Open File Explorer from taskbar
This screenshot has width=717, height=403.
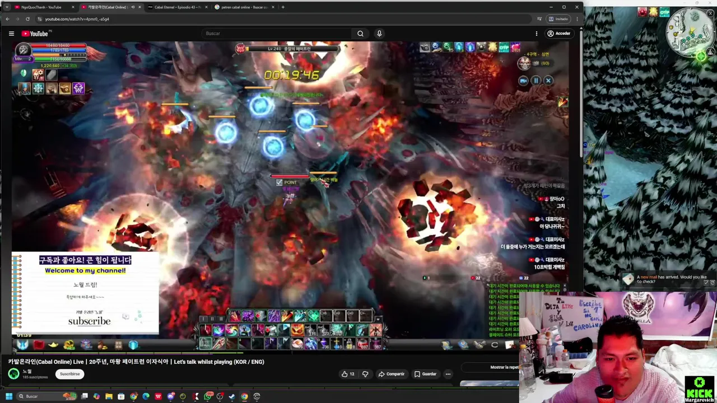[109, 396]
